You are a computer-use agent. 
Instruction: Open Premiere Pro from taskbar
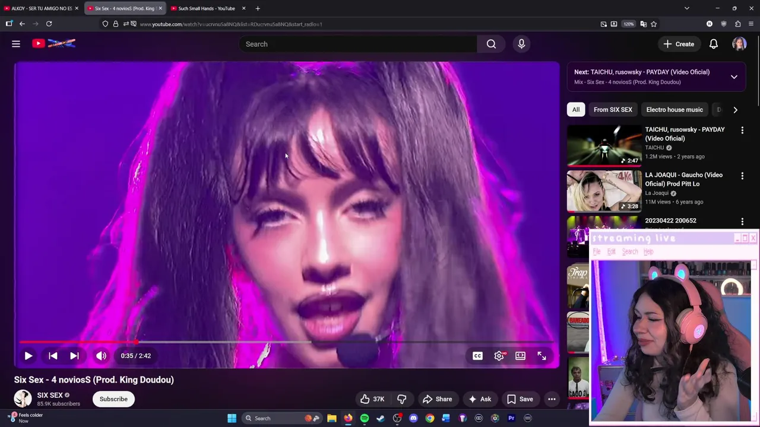(511, 418)
